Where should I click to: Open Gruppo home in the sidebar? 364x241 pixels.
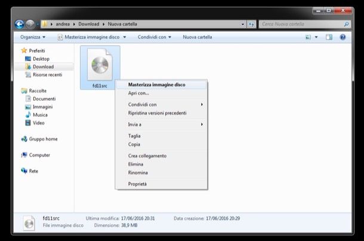43,139
